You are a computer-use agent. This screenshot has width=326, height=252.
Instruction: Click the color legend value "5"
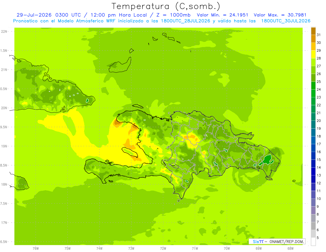(x=318, y=238)
